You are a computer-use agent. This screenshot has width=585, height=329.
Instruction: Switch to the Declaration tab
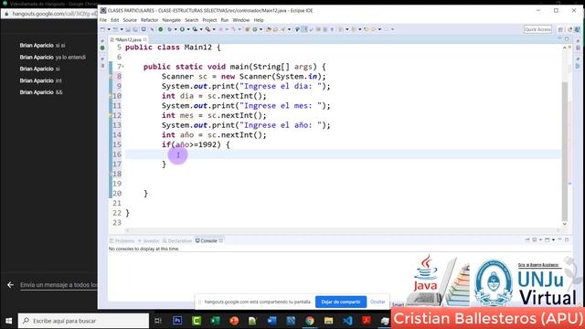click(x=176, y=241)
